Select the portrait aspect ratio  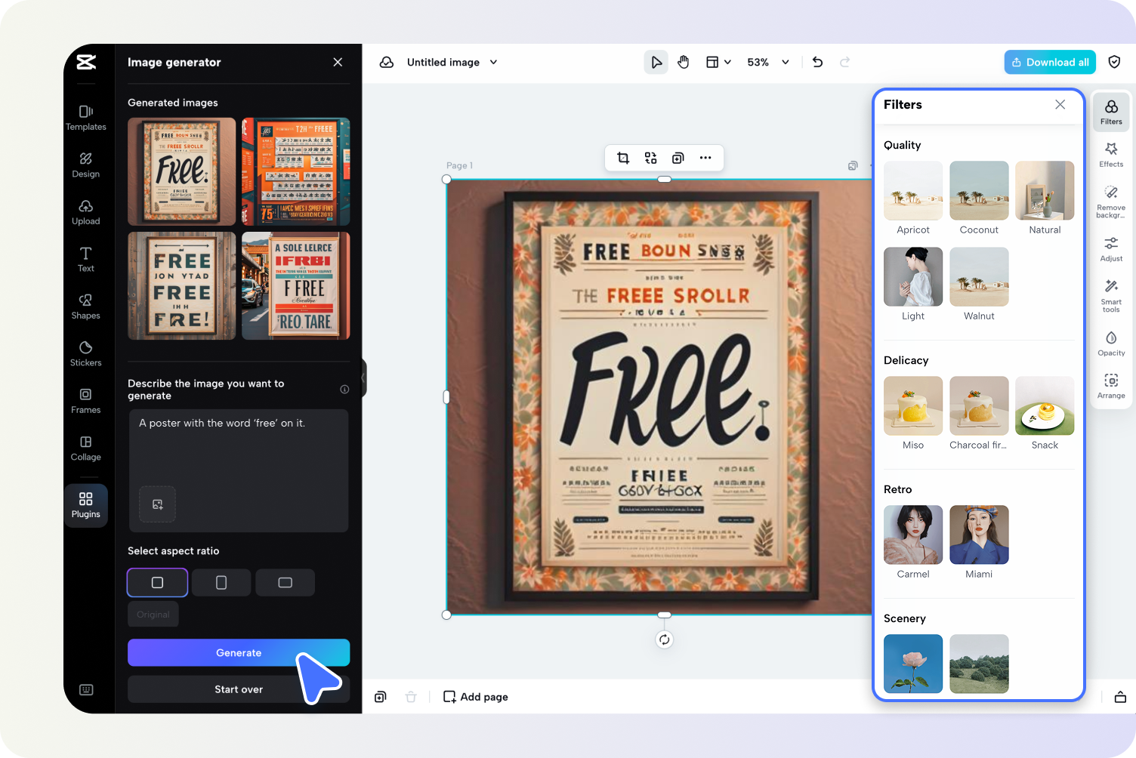(221, 583)
